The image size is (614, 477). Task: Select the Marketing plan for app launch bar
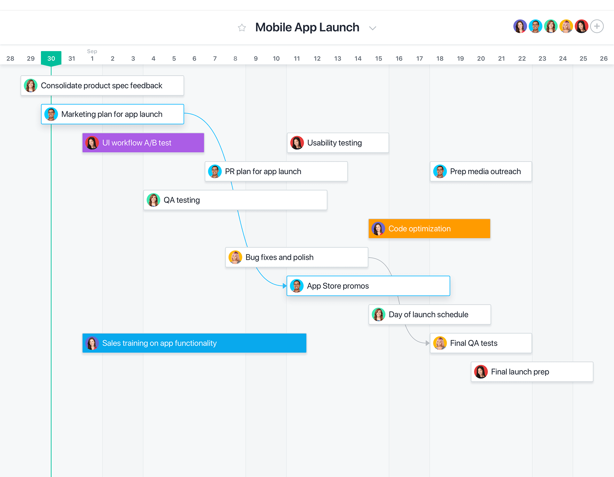tap(112, 114)
